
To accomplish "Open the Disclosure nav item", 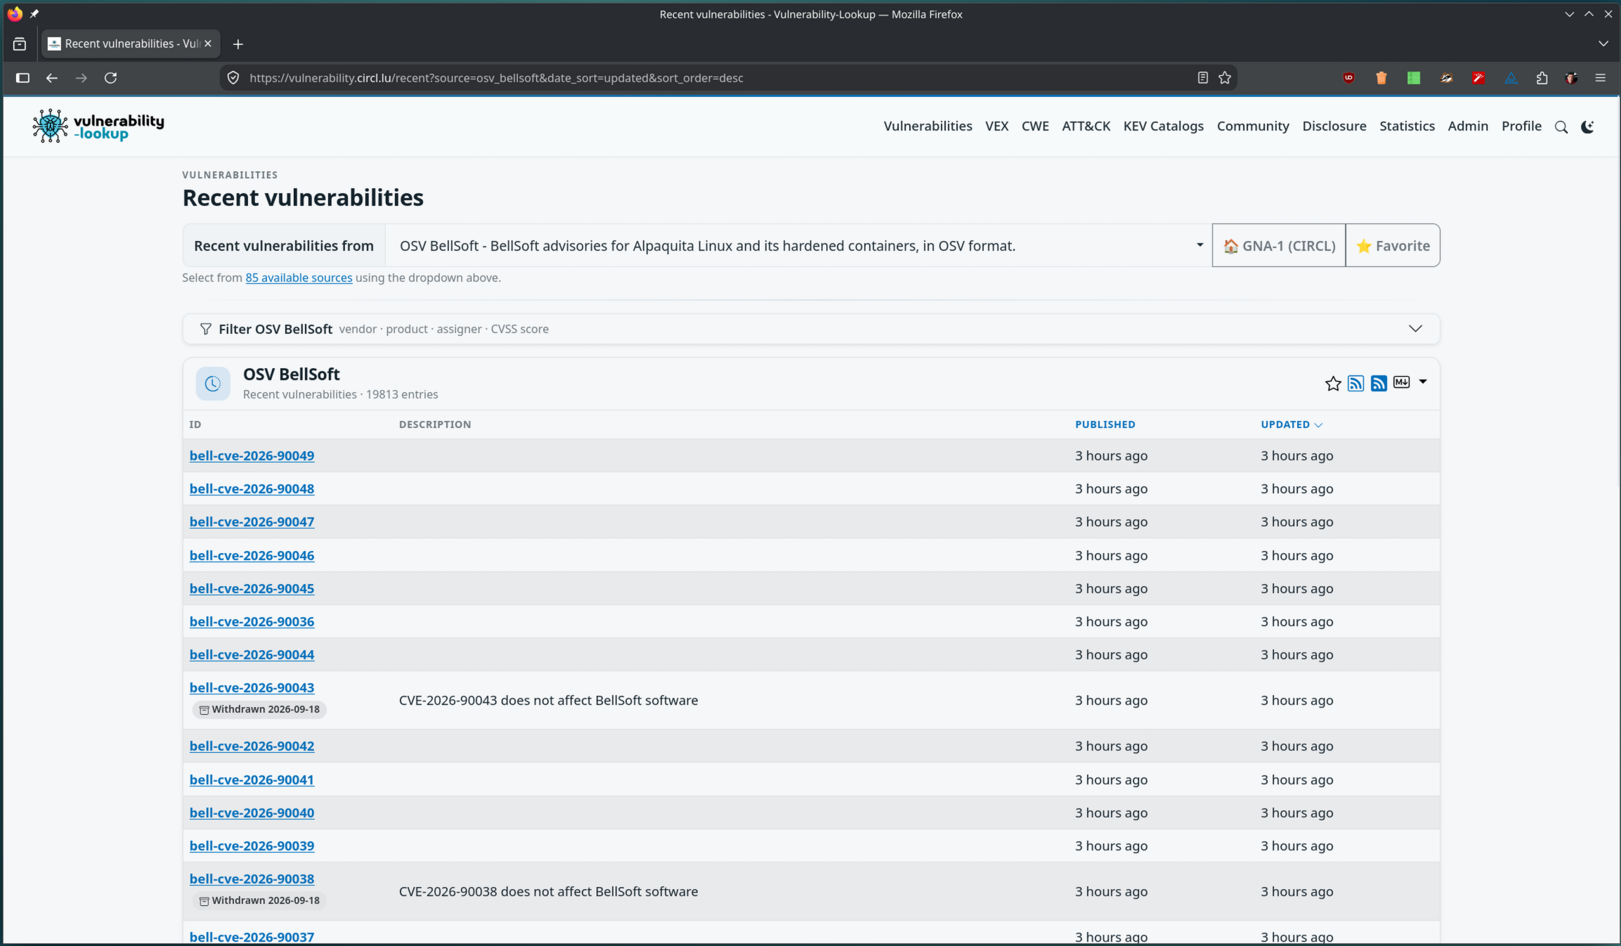I will pos(1333,126).
